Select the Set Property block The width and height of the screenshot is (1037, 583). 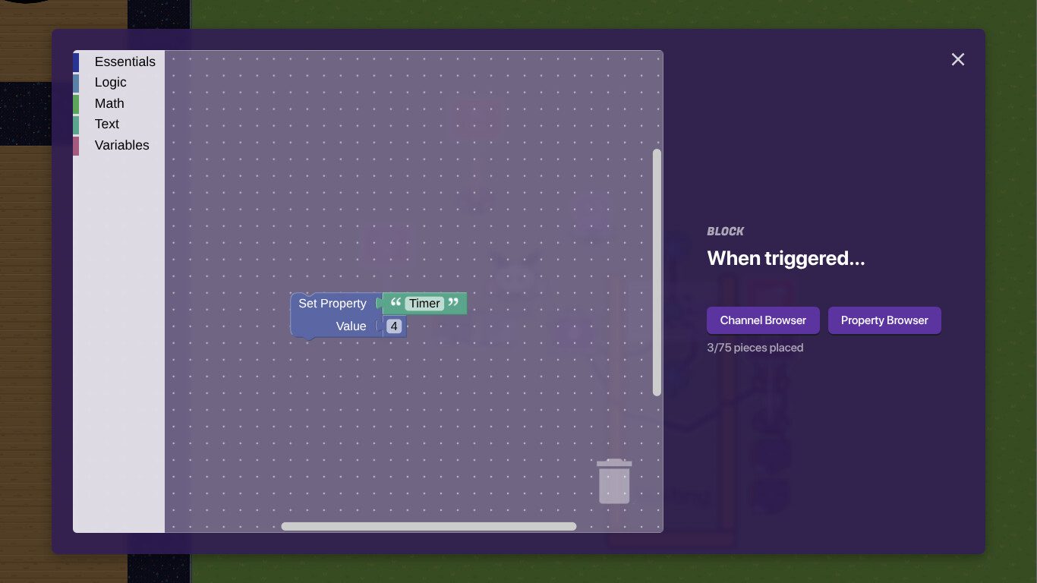332,304
